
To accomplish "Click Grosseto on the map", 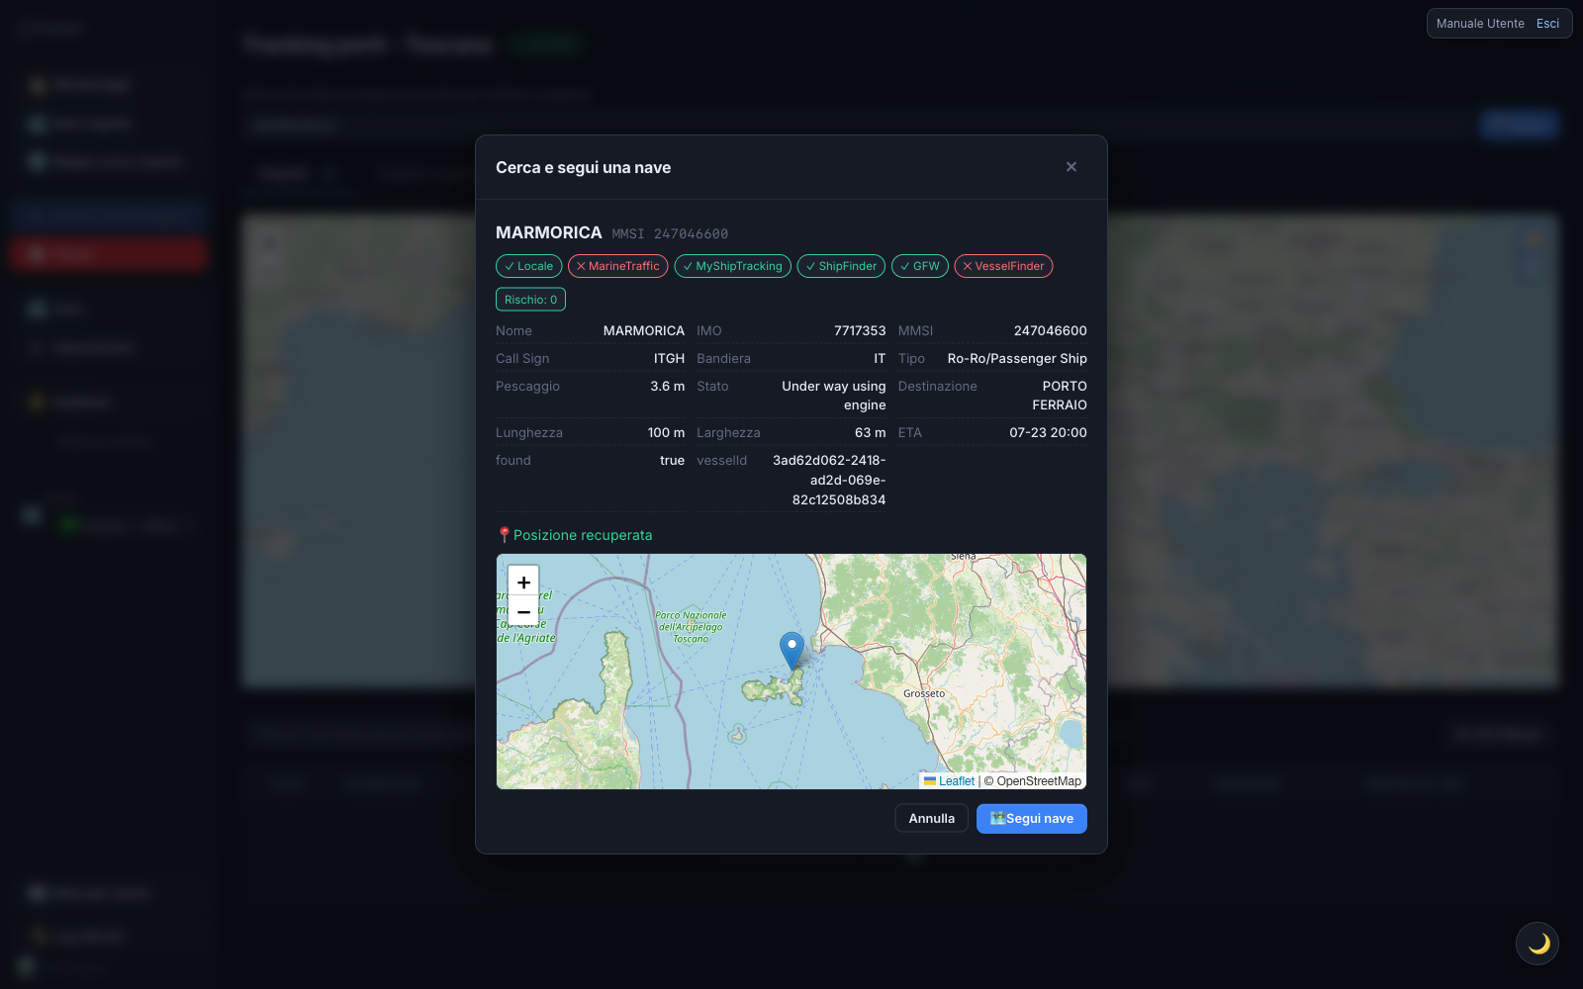I will (924, 693).
